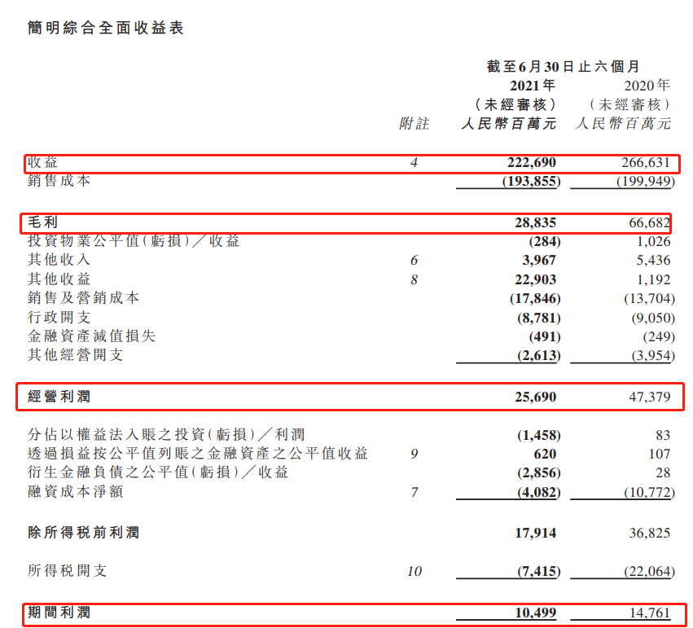Click the 投資物業公平值(虧損)/收益 label
The width and height of the screenshot is (693, 628).
[x=134, y=241]
